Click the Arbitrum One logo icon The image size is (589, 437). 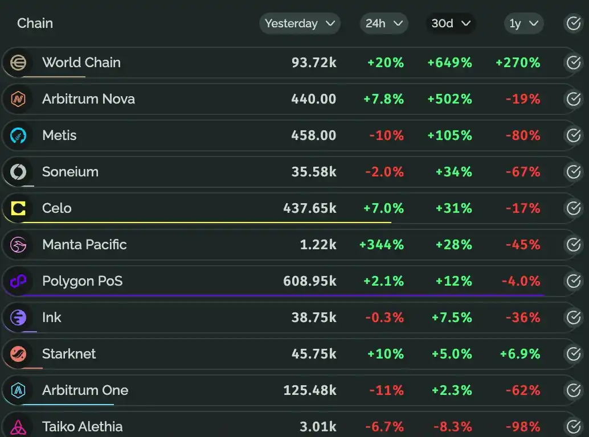pos(18,390)
